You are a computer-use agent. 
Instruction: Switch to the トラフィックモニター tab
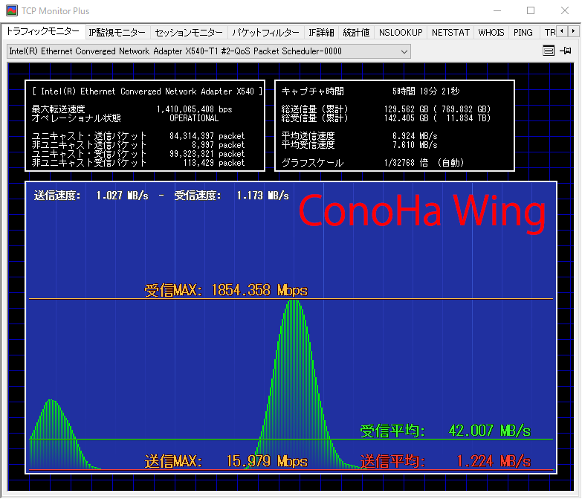coord(42,32)
